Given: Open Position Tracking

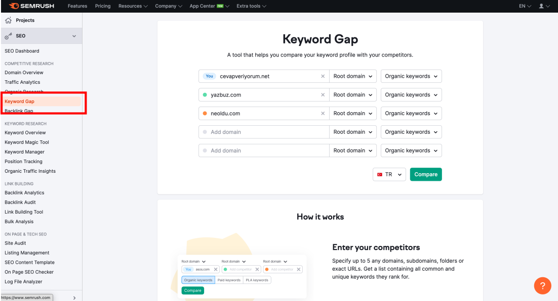Looking at the screenshot, I should click(23, 162).
